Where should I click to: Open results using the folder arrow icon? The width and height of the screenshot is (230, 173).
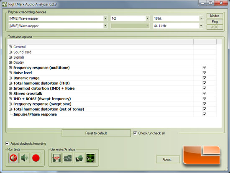click(79, 158)
